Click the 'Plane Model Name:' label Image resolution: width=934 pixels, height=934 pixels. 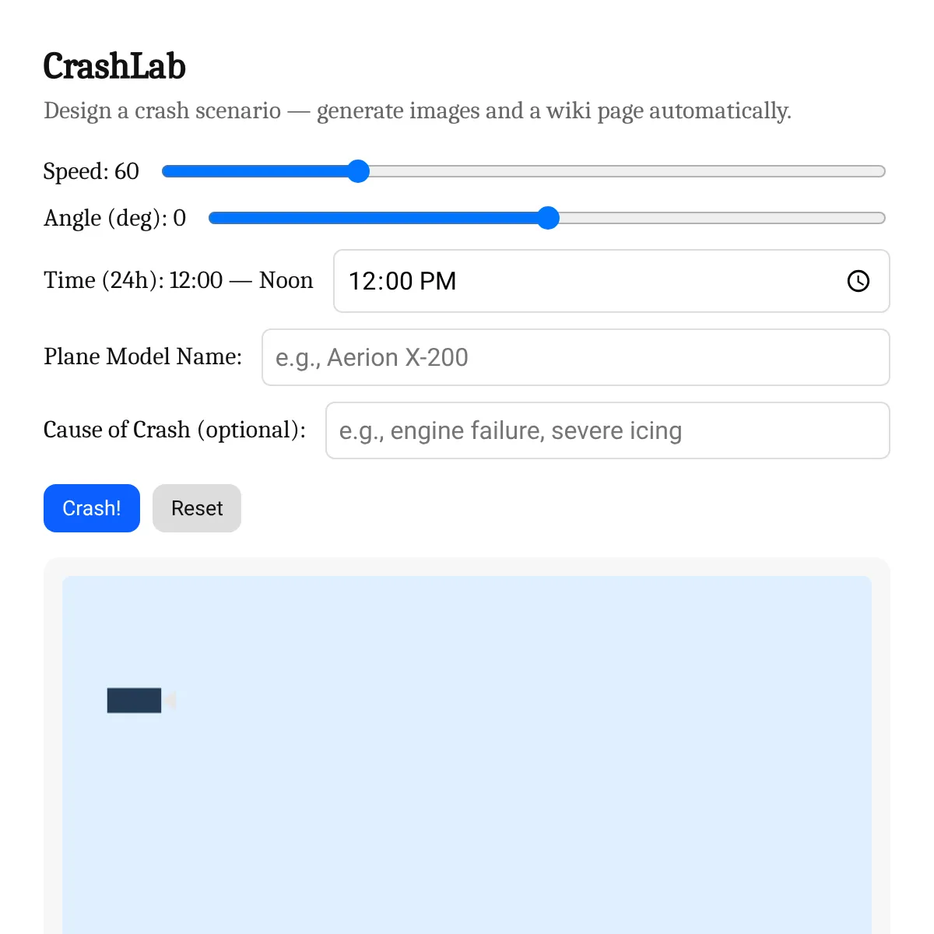142,356
